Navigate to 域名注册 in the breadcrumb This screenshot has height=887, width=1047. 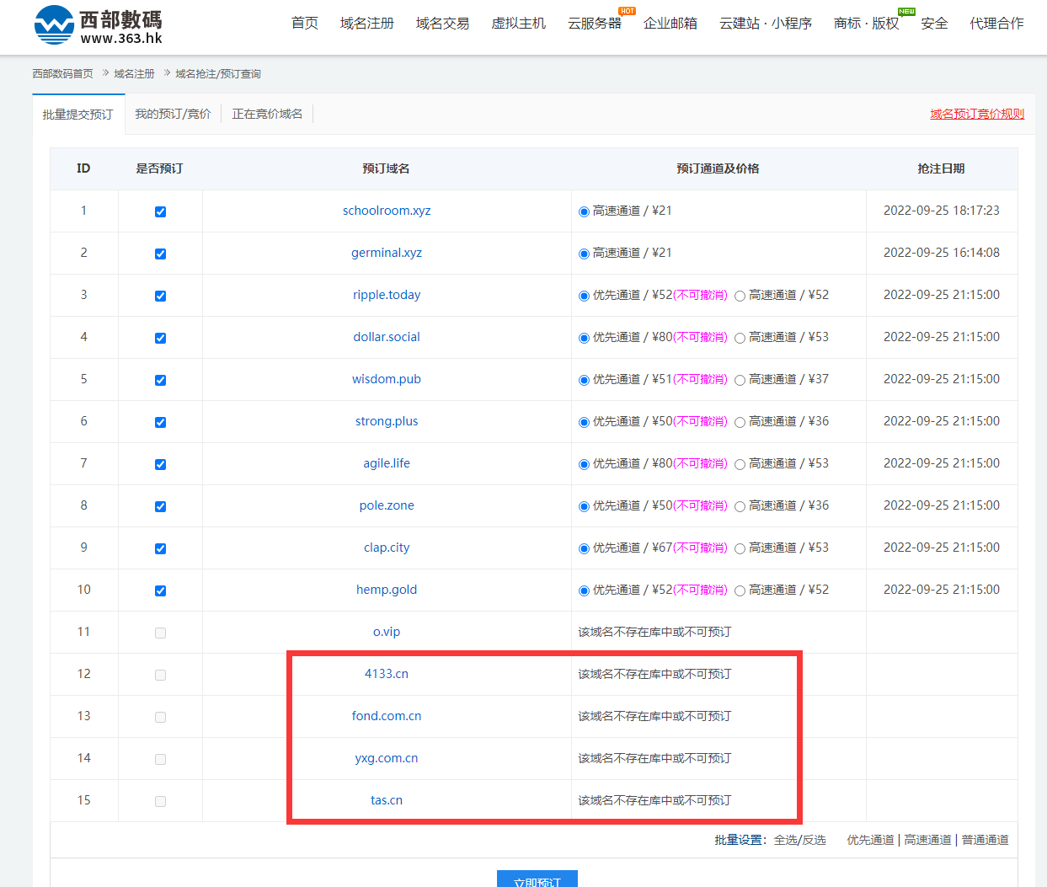point(134,73)
